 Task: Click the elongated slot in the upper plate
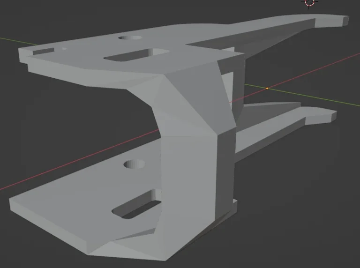(137, 55)
